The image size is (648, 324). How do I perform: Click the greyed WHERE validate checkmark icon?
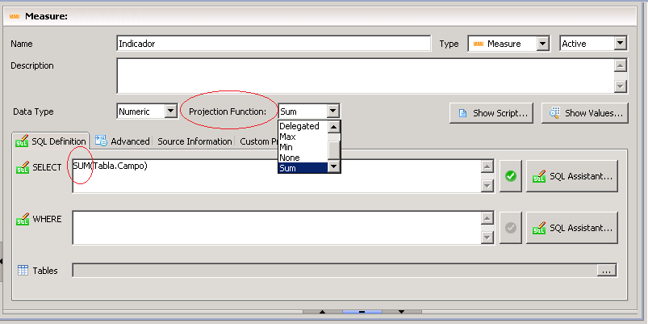[x=510, y=227]
